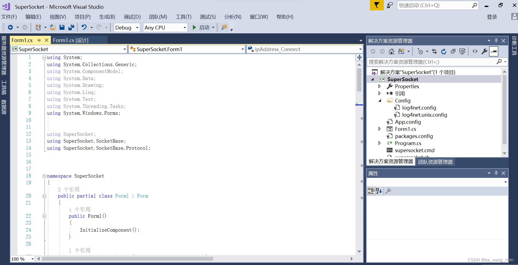Open the 工具箱 side tab
Screen dimensions: 518x265
pyautogui.click(x=4, y=87)
